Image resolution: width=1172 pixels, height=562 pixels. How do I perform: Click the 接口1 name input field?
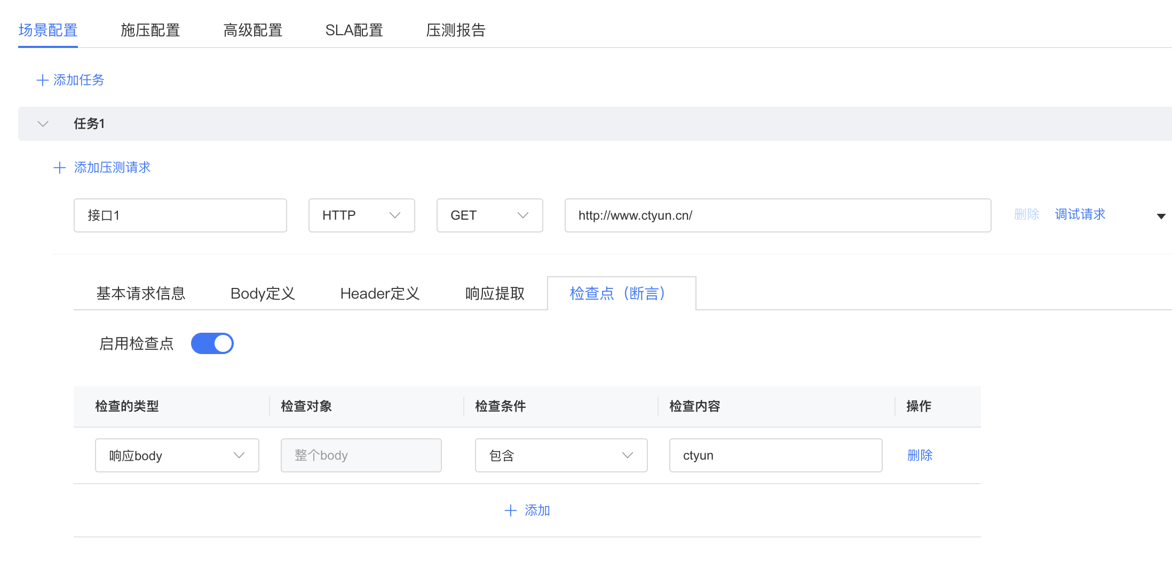(x=180, y=215)
